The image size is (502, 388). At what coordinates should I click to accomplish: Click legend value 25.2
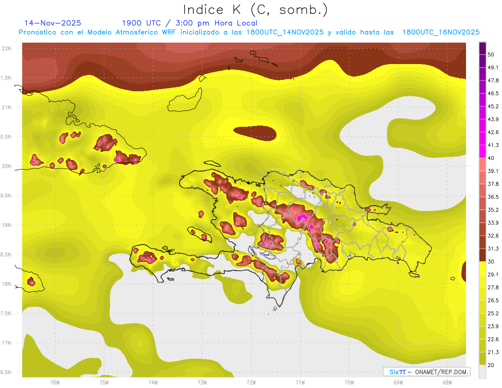coord(493,313)
